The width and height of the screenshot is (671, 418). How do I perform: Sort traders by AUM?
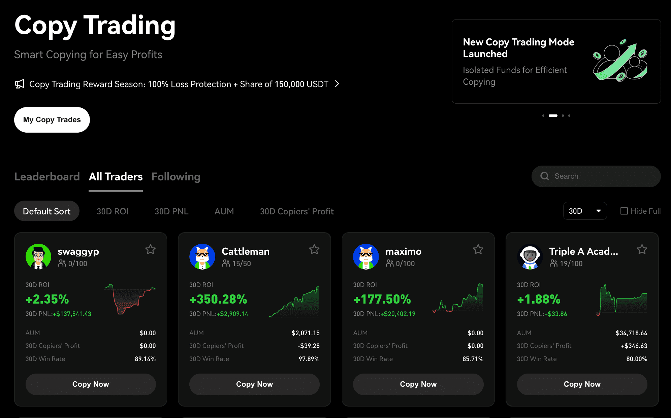(x=224, y=211)
